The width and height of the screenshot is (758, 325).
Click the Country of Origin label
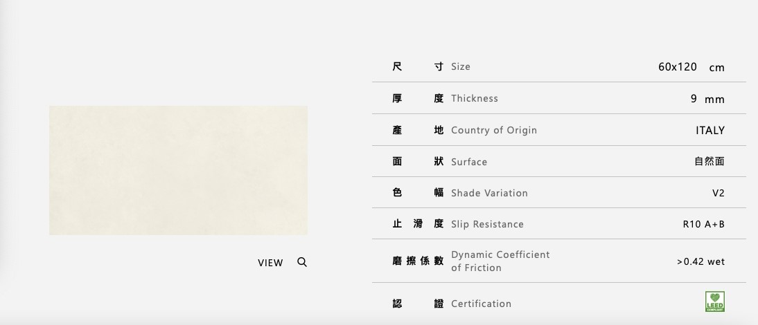tap(493, 130)
